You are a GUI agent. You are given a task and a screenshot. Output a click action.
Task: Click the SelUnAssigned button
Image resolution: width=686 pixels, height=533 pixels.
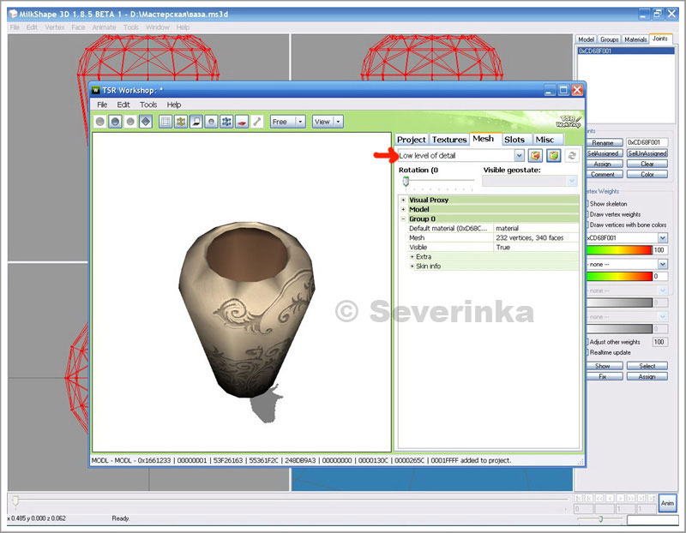point(647,153)
